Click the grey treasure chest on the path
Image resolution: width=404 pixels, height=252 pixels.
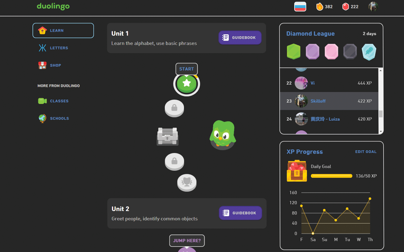point(168,136)
